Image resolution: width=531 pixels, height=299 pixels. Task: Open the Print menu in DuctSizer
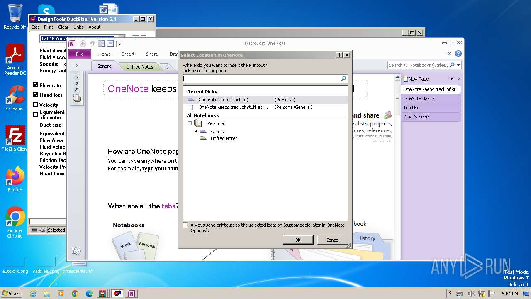pyautogui.click(x=49, y=27)
